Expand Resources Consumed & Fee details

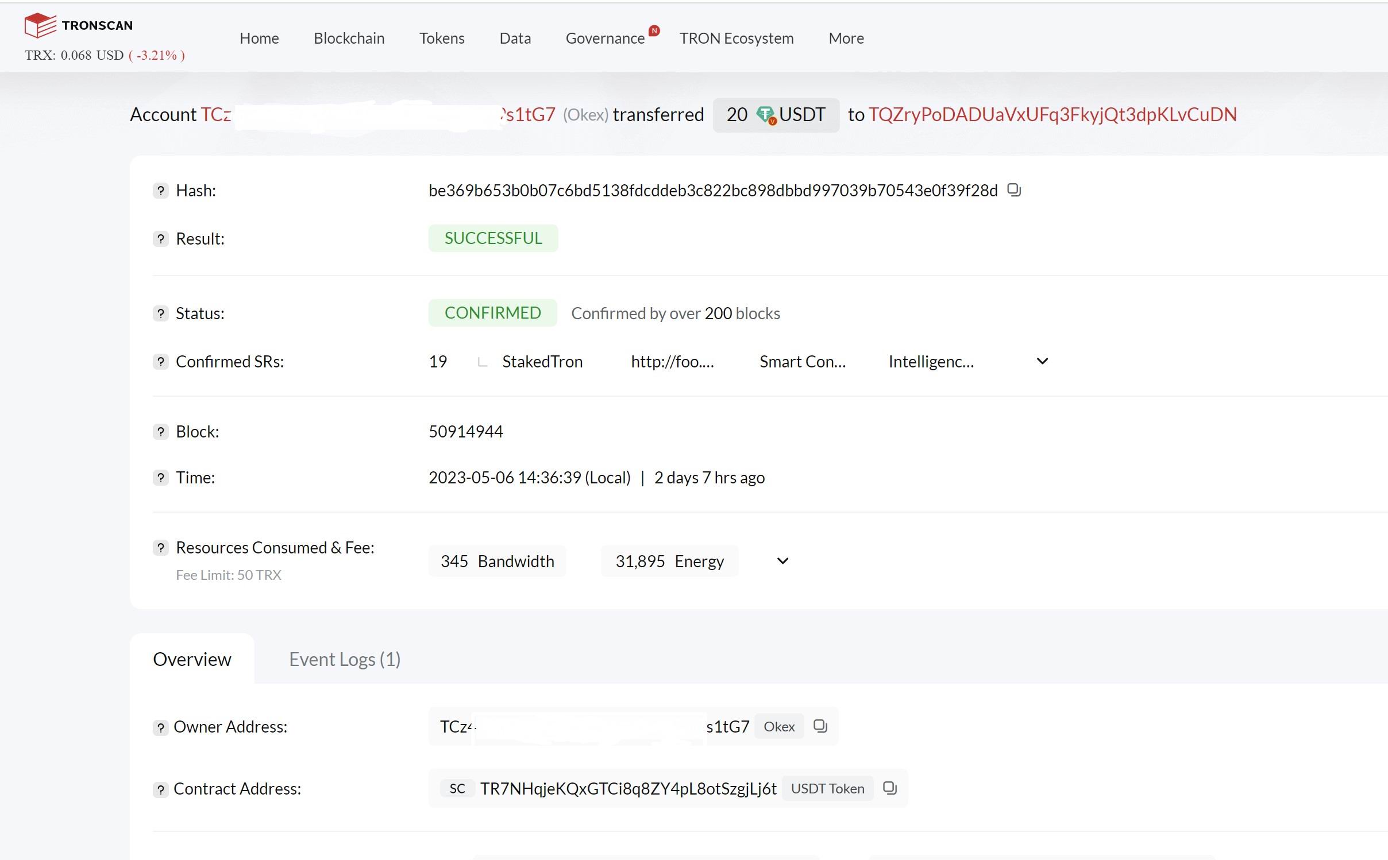pyautogui.click(x=782, y=561)
